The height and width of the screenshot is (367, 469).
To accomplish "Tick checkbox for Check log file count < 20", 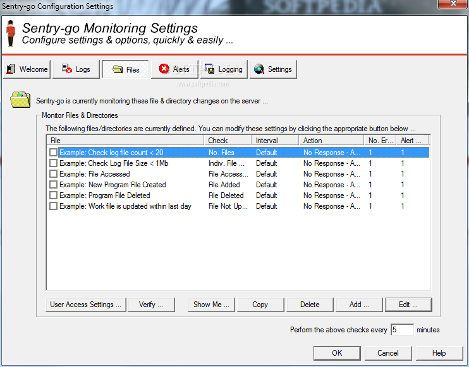I will pyautogui.click(x=53, y=153).
